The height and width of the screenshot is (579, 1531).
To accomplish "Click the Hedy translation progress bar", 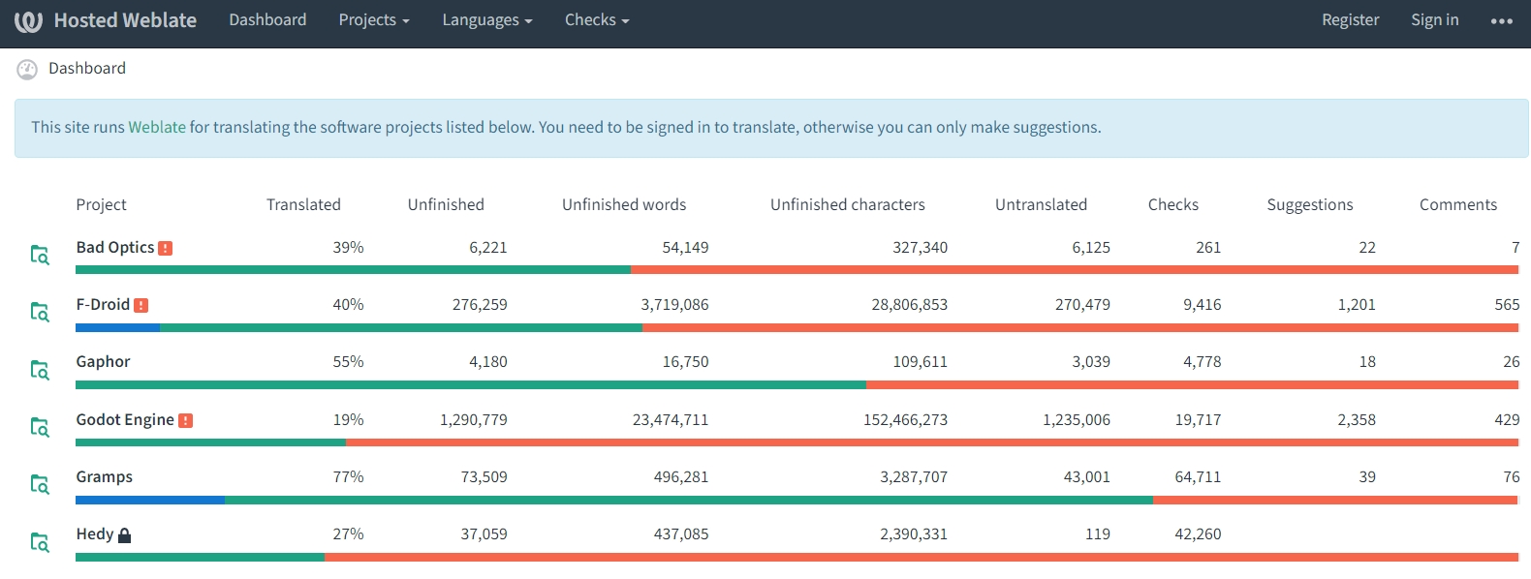I will tap(797, 558).
